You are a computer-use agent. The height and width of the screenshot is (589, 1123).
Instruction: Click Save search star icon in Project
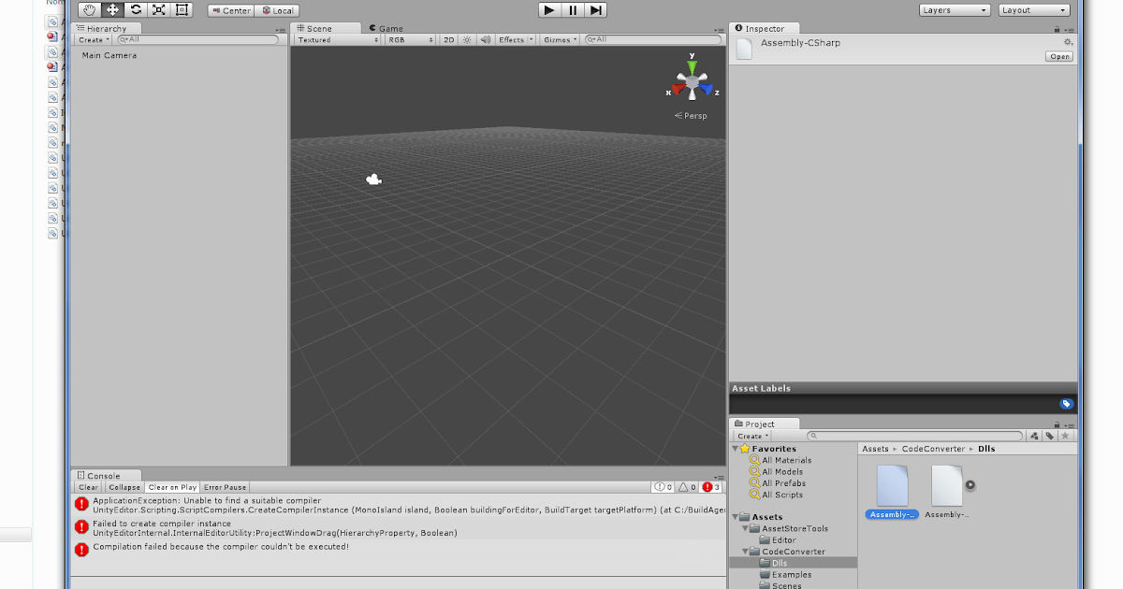click(x=1065, y=436)
